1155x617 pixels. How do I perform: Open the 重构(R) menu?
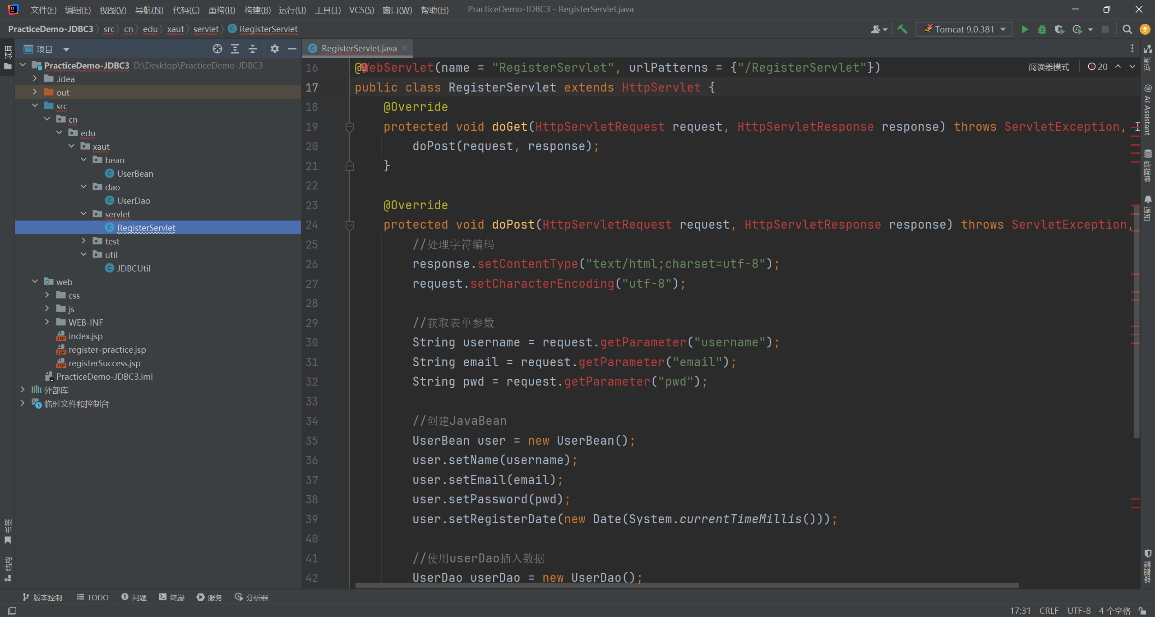[x=221, y=9]
